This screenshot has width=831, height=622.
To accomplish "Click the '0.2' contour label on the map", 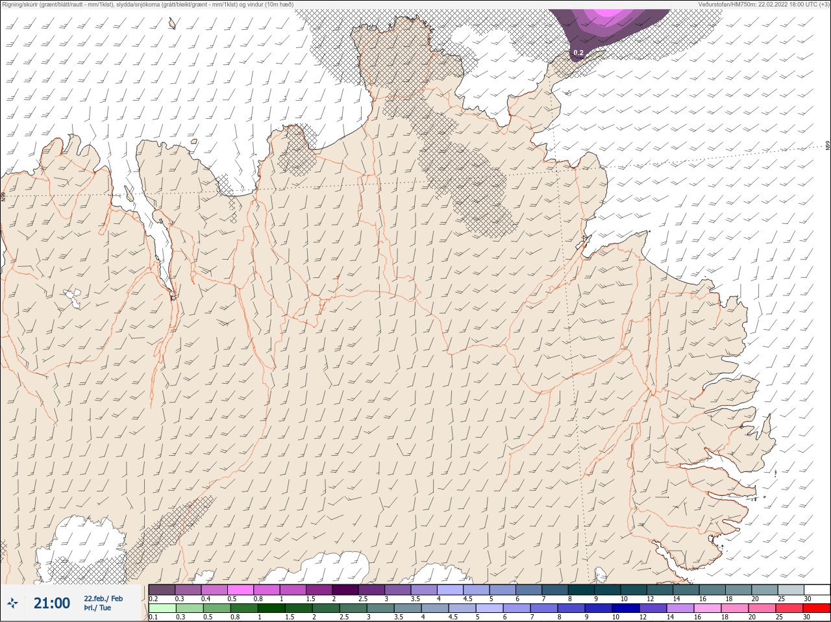I will 578,53.
